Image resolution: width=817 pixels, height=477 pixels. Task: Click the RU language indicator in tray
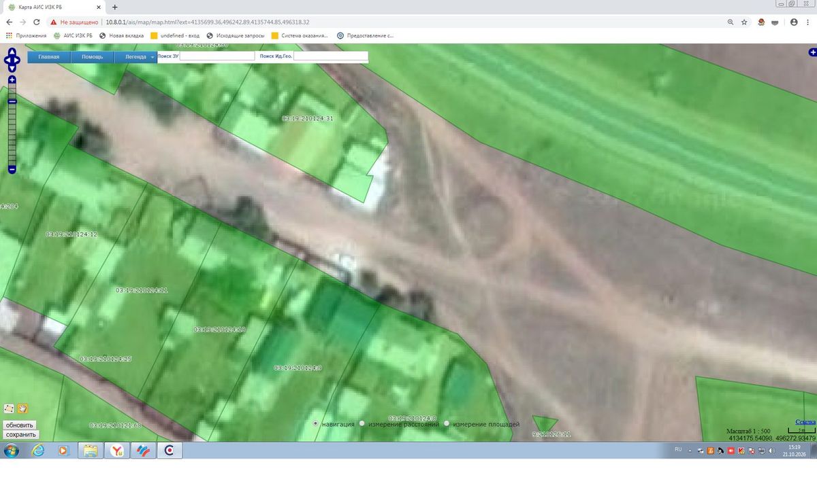pyautogui.click(x=678, y=449)
